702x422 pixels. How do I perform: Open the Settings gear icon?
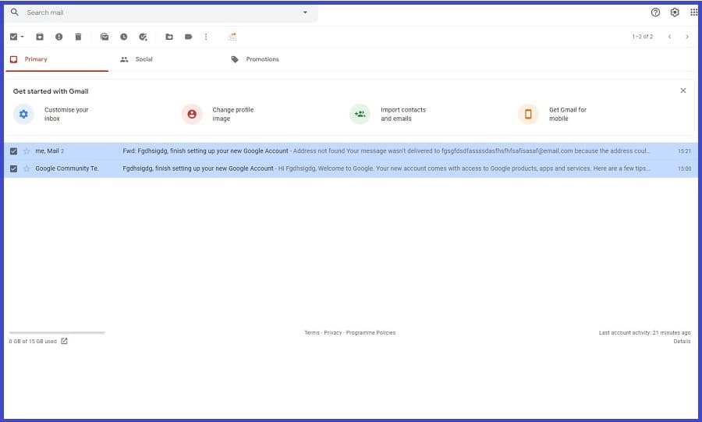coord(675,12)
